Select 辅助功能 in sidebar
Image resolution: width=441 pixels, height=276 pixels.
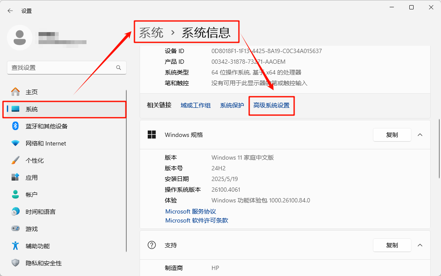tap(64, 246)
